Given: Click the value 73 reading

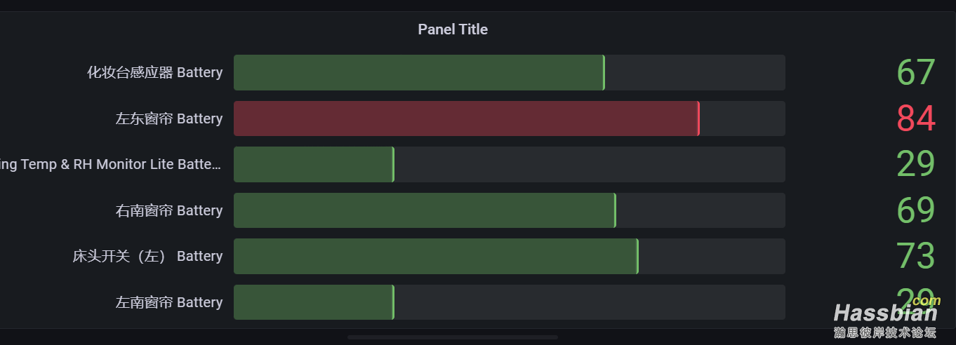Looking at the screenshot, I should point(916,256).
